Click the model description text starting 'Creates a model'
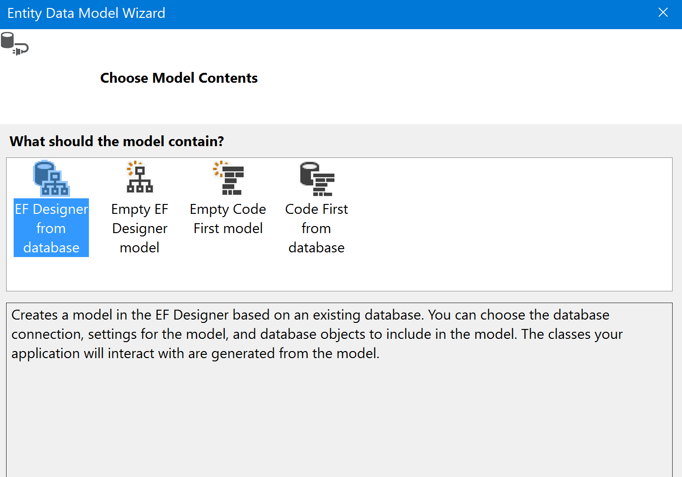Image resolution: width=682 pixels, height=477 pixels. click(317, 334)
